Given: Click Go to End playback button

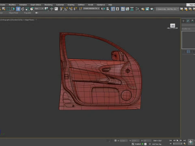Looking at the screenshot, I should 184,141.
